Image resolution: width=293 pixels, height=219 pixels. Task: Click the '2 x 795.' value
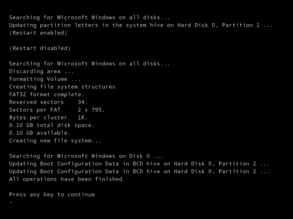(x=91, y=110)
